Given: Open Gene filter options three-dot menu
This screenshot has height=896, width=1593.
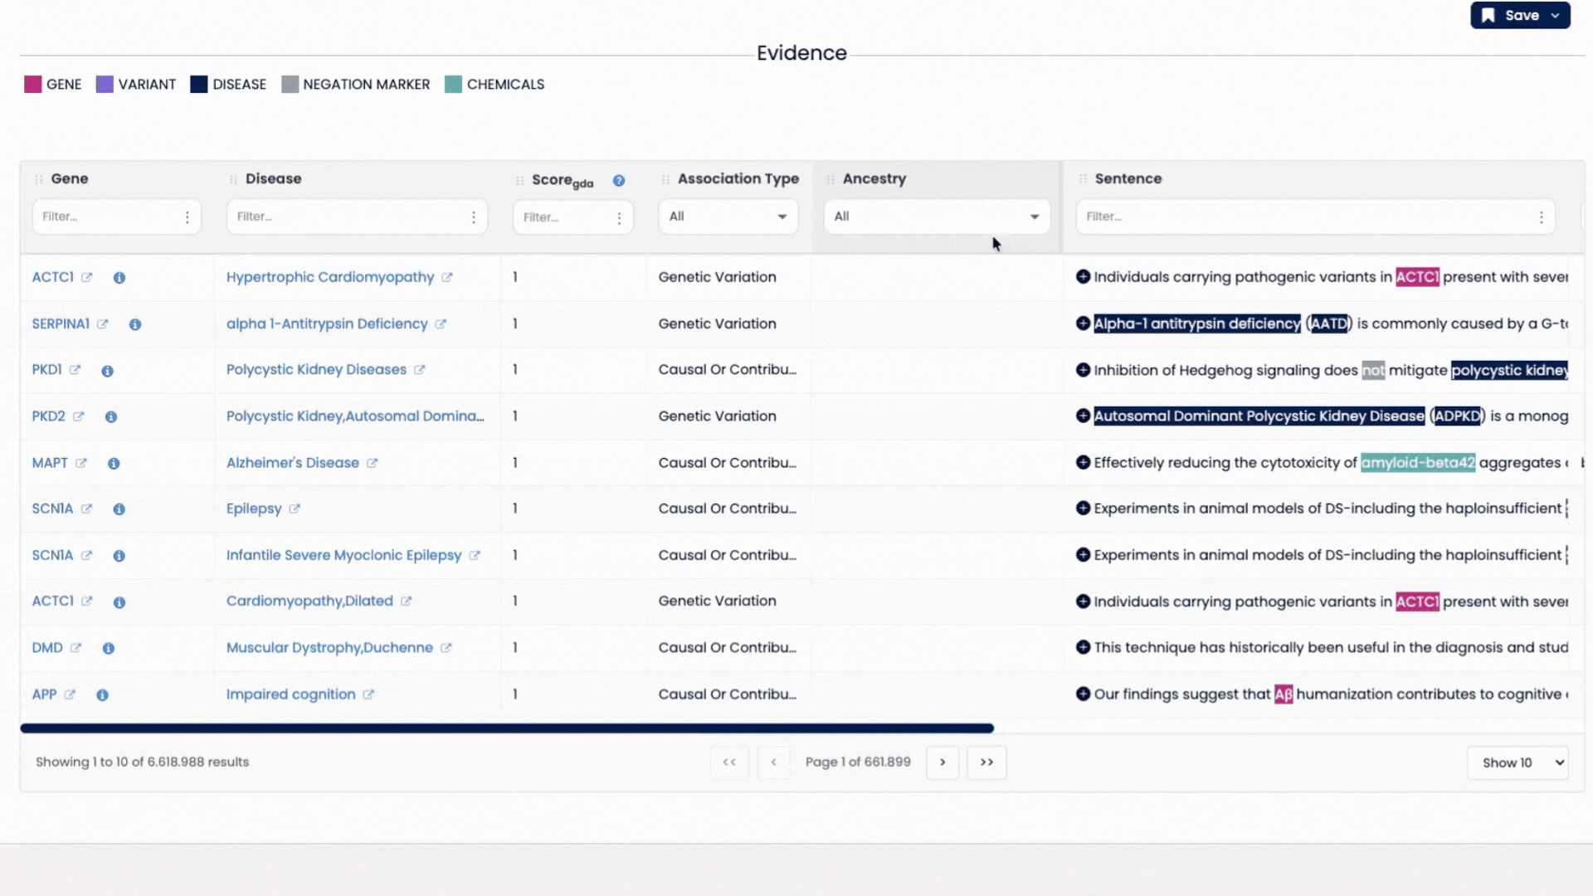Looking at the screenshot, I should [188, 217].
